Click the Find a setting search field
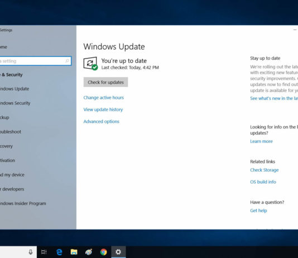298x258 pixels. (35, 61)
